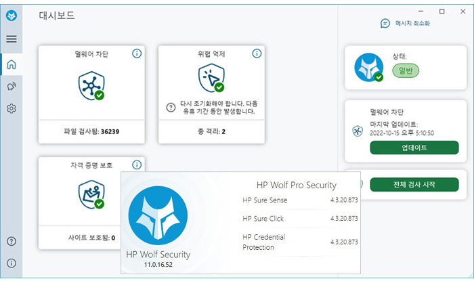474x281 pixels.
Task: Click HP Credential Protection row
Action: coord(300,242)
